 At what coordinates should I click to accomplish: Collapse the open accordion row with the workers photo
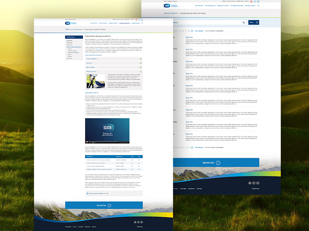[x=114, y=72]
